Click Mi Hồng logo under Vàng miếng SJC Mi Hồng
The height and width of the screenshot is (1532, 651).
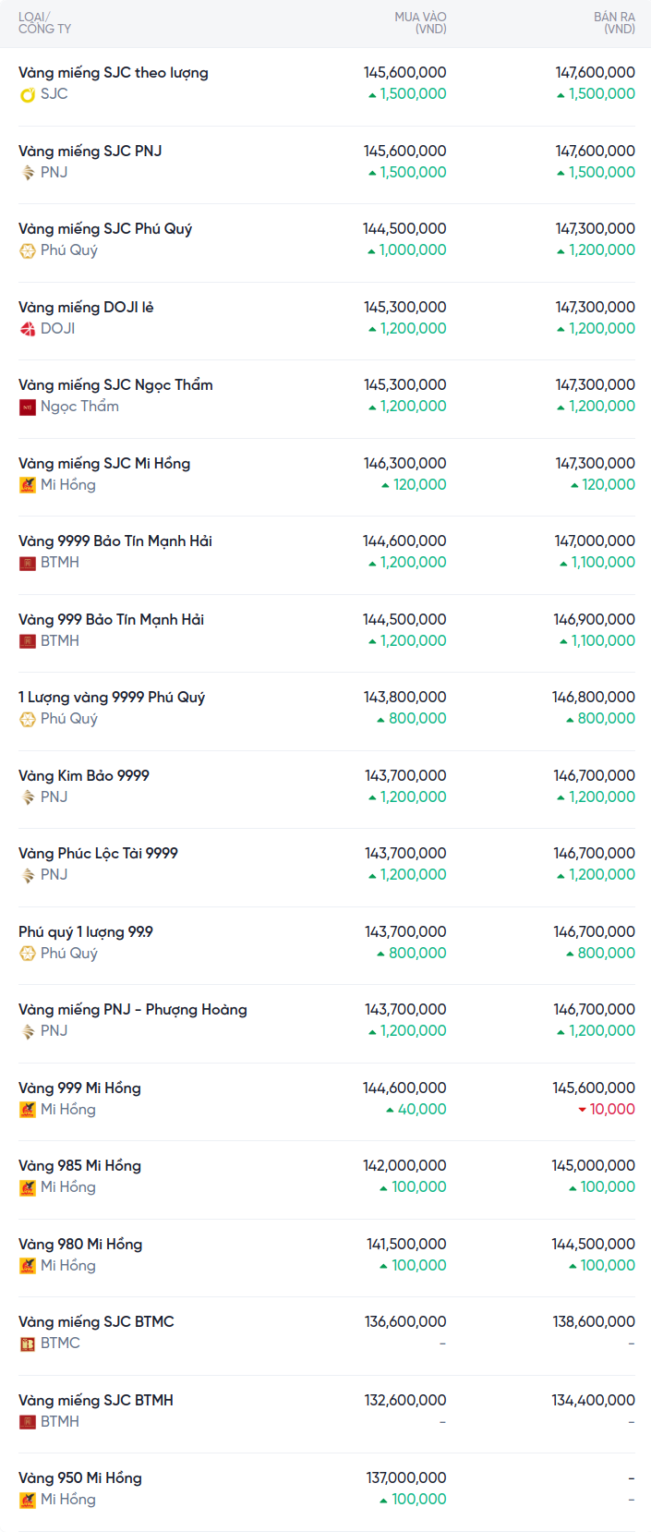tap(28, 485)
